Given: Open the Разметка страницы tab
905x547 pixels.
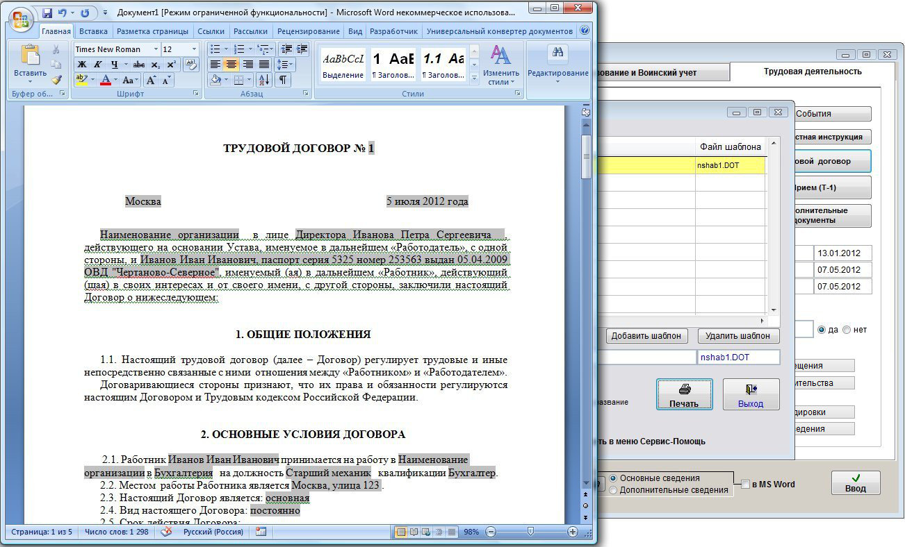Looking at the screenshot, I should [x=152, y=31].
